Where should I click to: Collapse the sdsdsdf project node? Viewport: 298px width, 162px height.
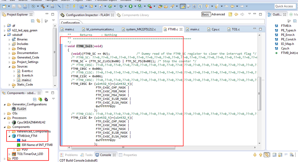[x=4, y=35]
